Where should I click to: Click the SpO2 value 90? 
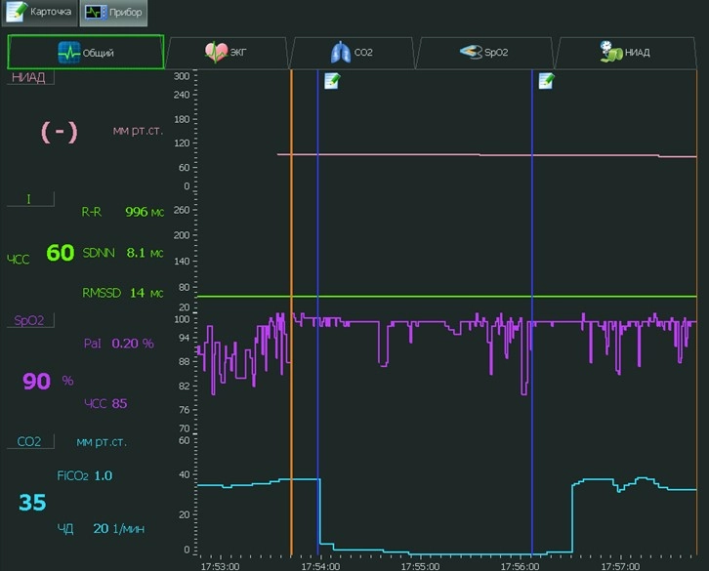[x=37, y=381]
